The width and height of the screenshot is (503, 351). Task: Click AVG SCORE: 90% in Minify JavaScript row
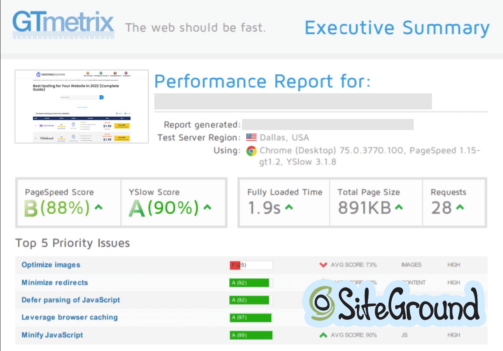pyautogui.click(x=354, y=335)
